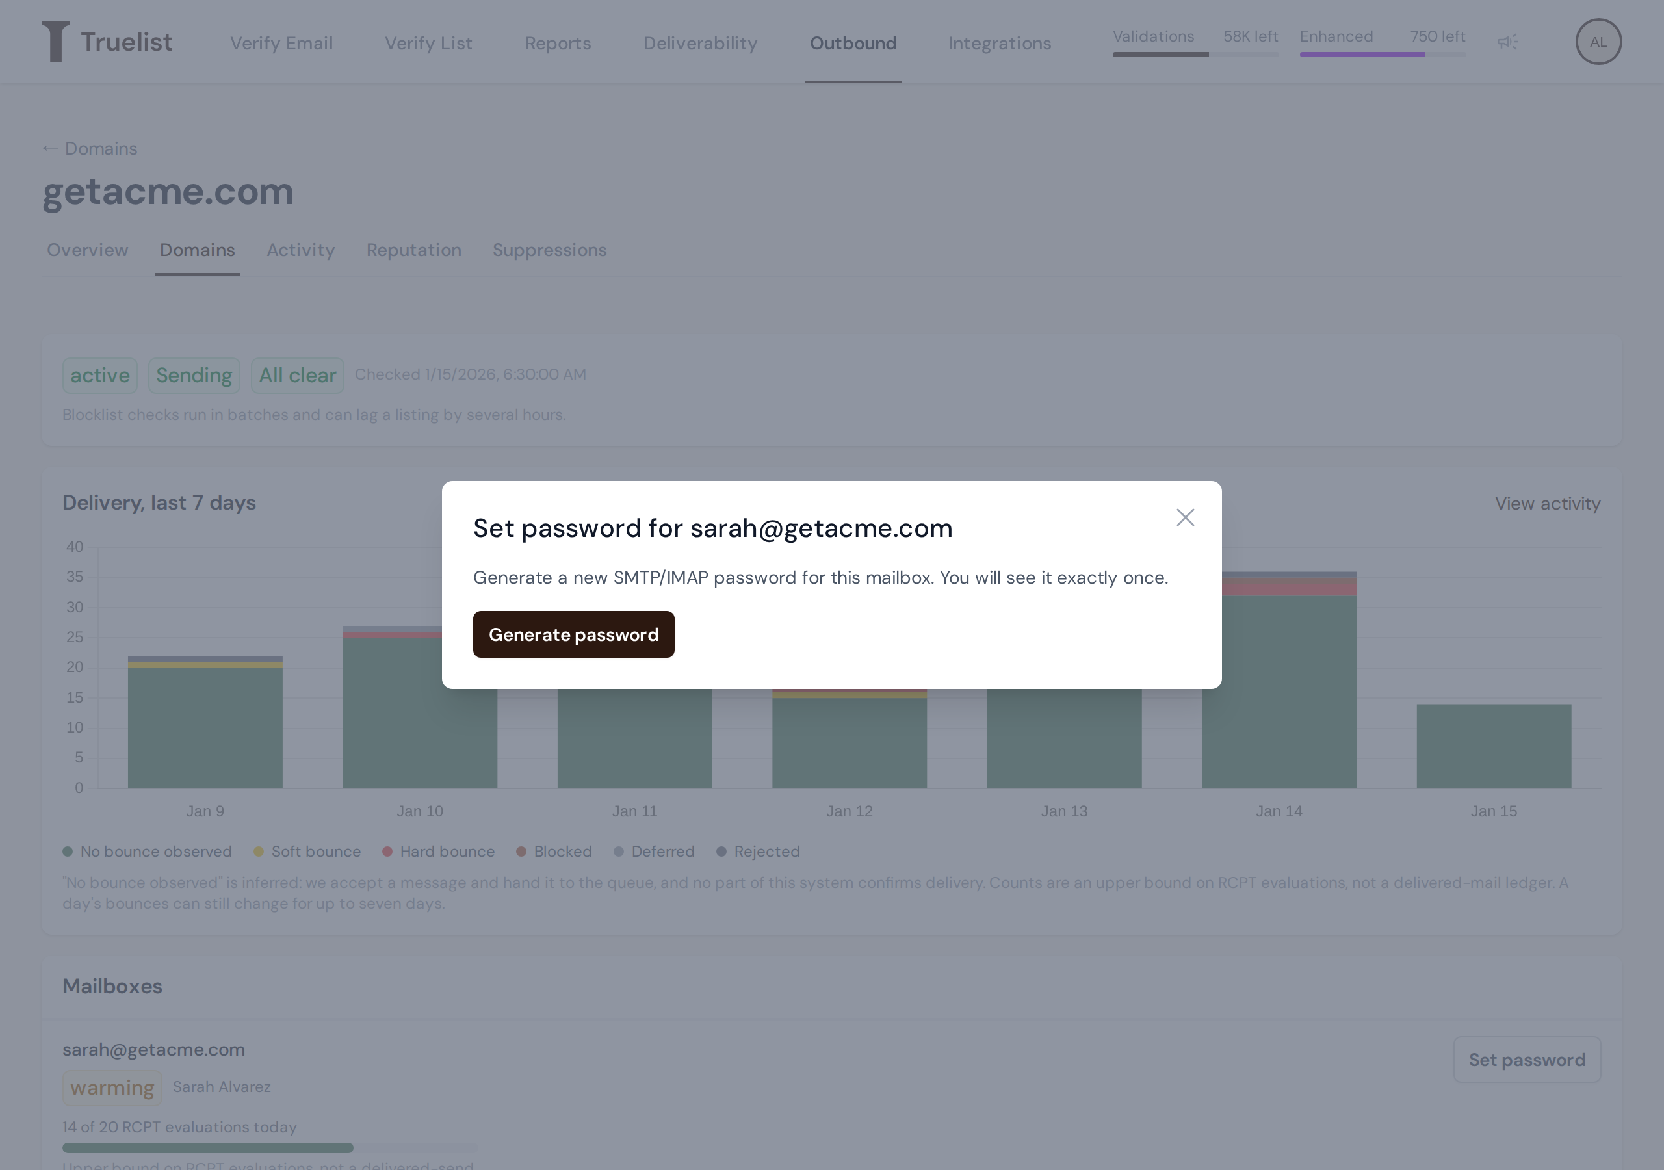Open the announcements megaphone icon
The width and height of the screenshot is (1664, 1170).
tap(1507, 42)
